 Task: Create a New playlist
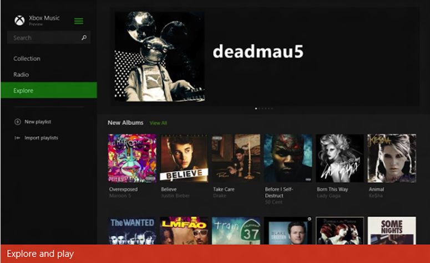point(38,122)
